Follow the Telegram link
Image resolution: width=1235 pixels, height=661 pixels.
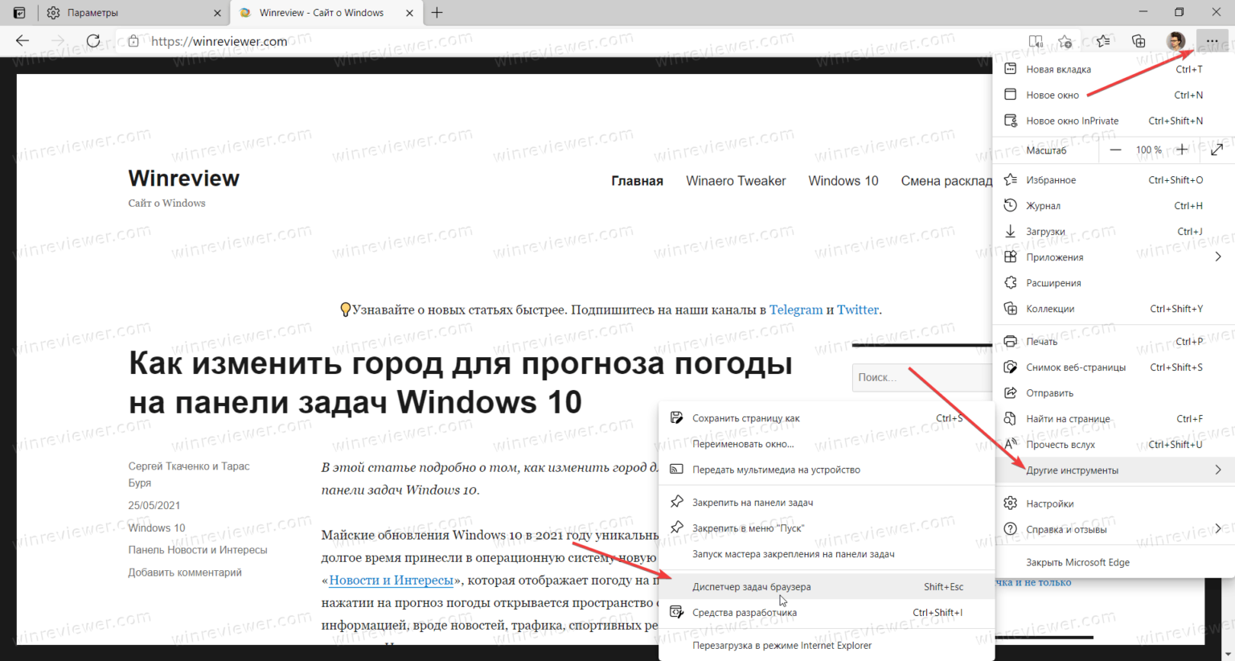click(796, 310)
